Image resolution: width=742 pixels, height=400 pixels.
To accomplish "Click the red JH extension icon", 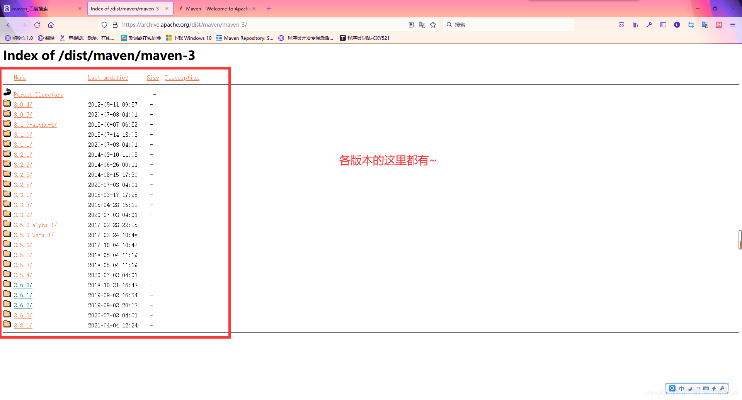I will 719,25.
